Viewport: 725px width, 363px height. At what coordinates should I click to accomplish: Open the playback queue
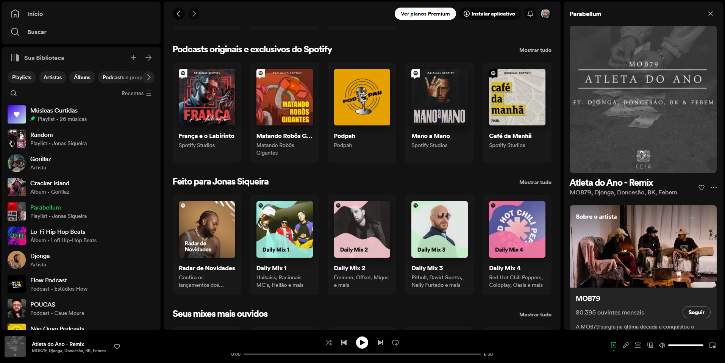(638, 345)
